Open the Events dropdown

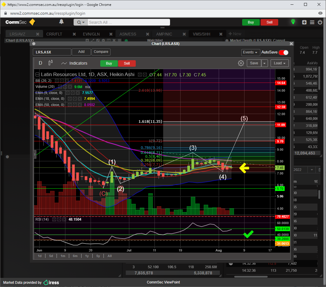point(250,52)
